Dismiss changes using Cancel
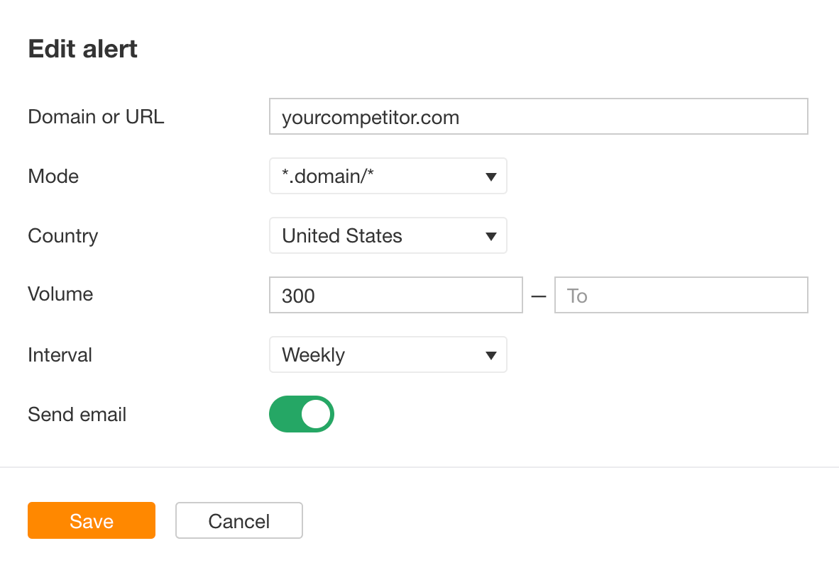The height and width of the screenshot is (570, 839). tap(238, 520)
